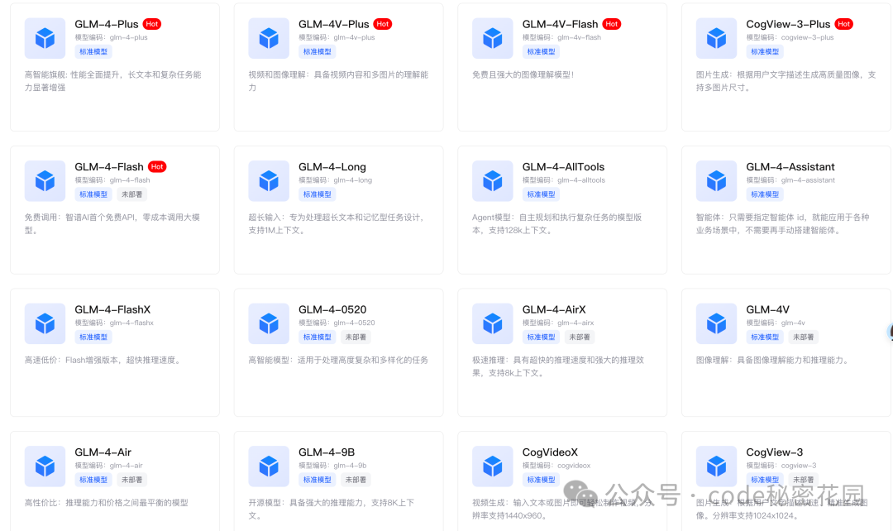Click the cube icon of CogVideoX card
The image size is (893, 531).
(x=493, y=466)
